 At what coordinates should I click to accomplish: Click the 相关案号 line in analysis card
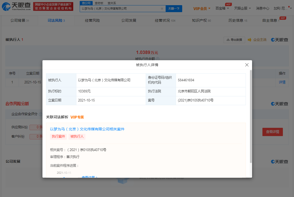coord(78,150)
